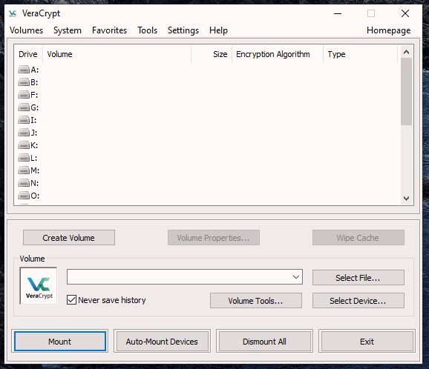Viewport: 429px width, 369px height.
Task: Select drive J: icon in the list
Action: point(24,133)
